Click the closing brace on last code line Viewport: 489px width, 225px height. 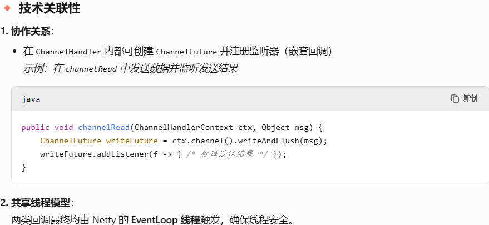[23, 167]
